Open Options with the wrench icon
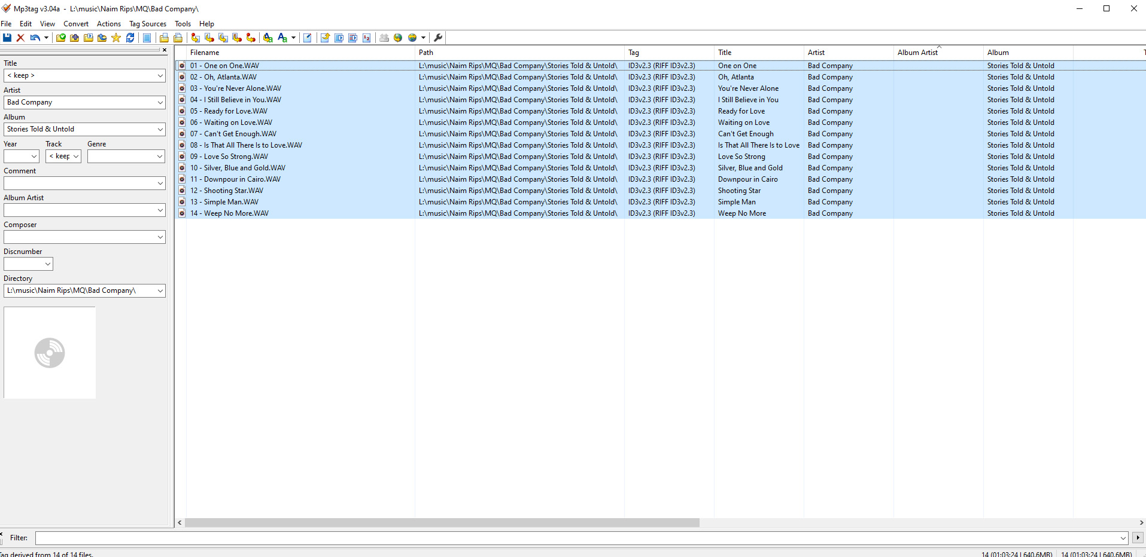 coord(438,38)
